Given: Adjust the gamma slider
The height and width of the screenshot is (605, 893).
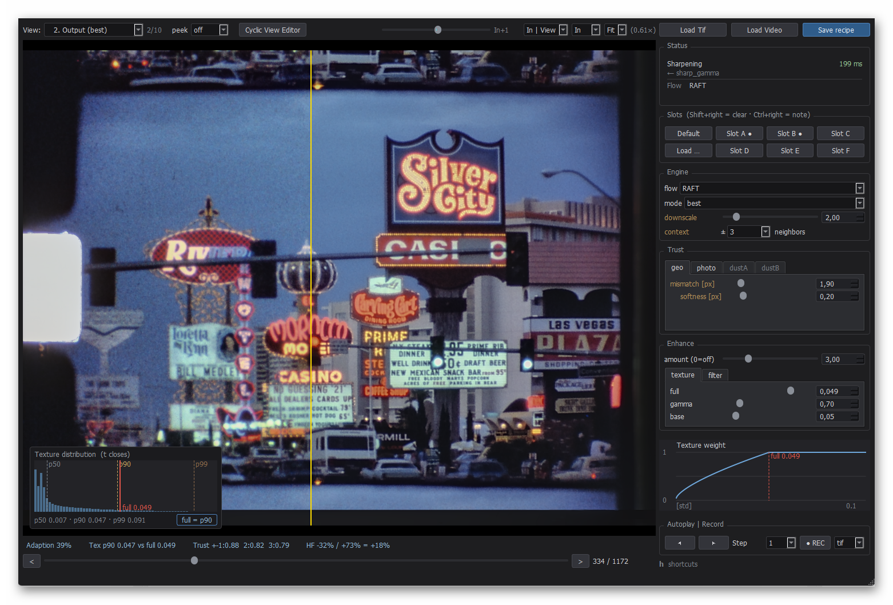Looking at the screenshot, I should click(x=740, y=403).
